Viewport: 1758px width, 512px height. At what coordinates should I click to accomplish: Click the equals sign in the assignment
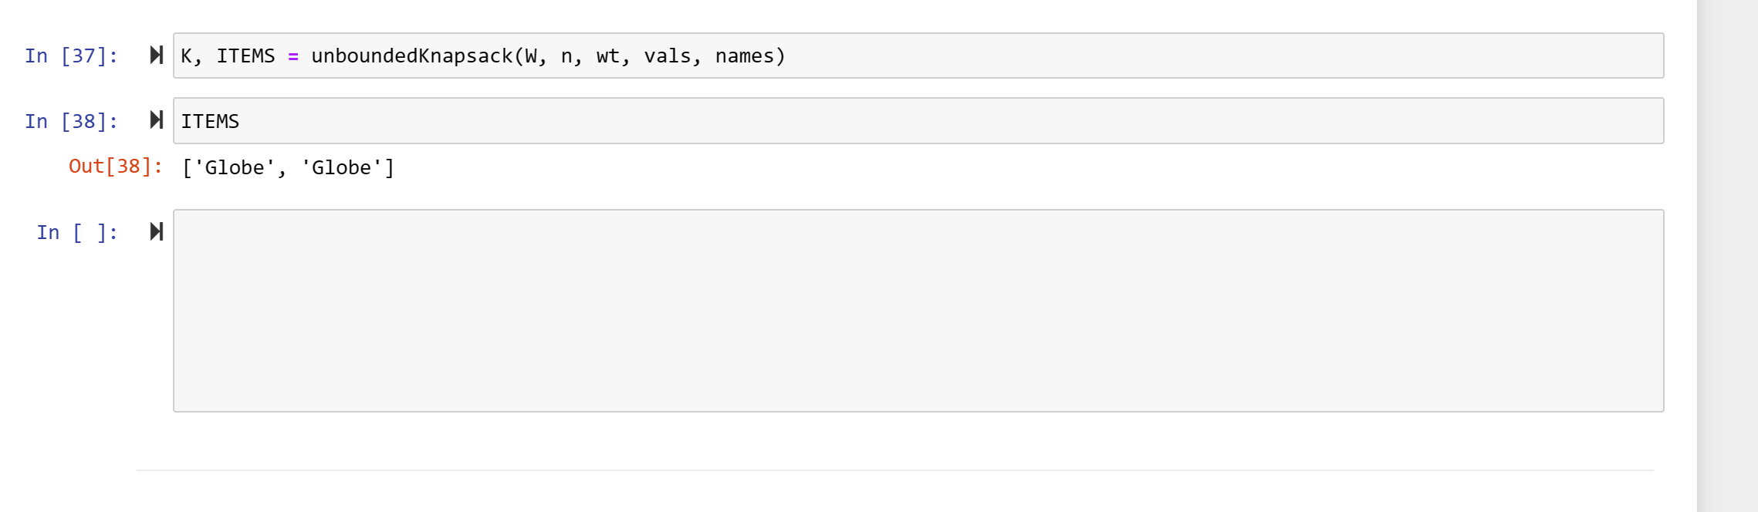294,55
